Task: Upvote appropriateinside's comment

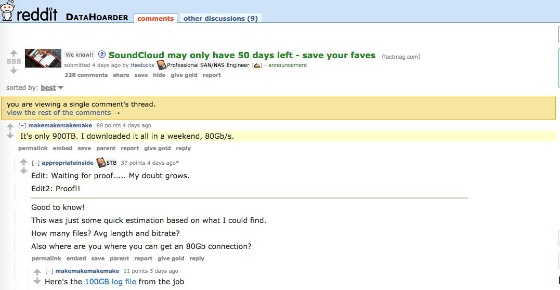Action: point(23,163)
